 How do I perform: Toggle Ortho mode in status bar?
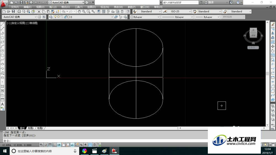point(55,145)
